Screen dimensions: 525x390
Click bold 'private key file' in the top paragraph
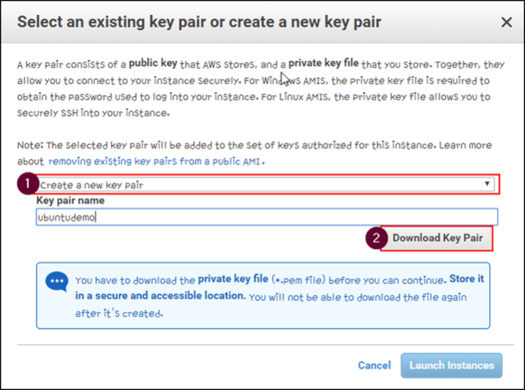pos(323,64)
